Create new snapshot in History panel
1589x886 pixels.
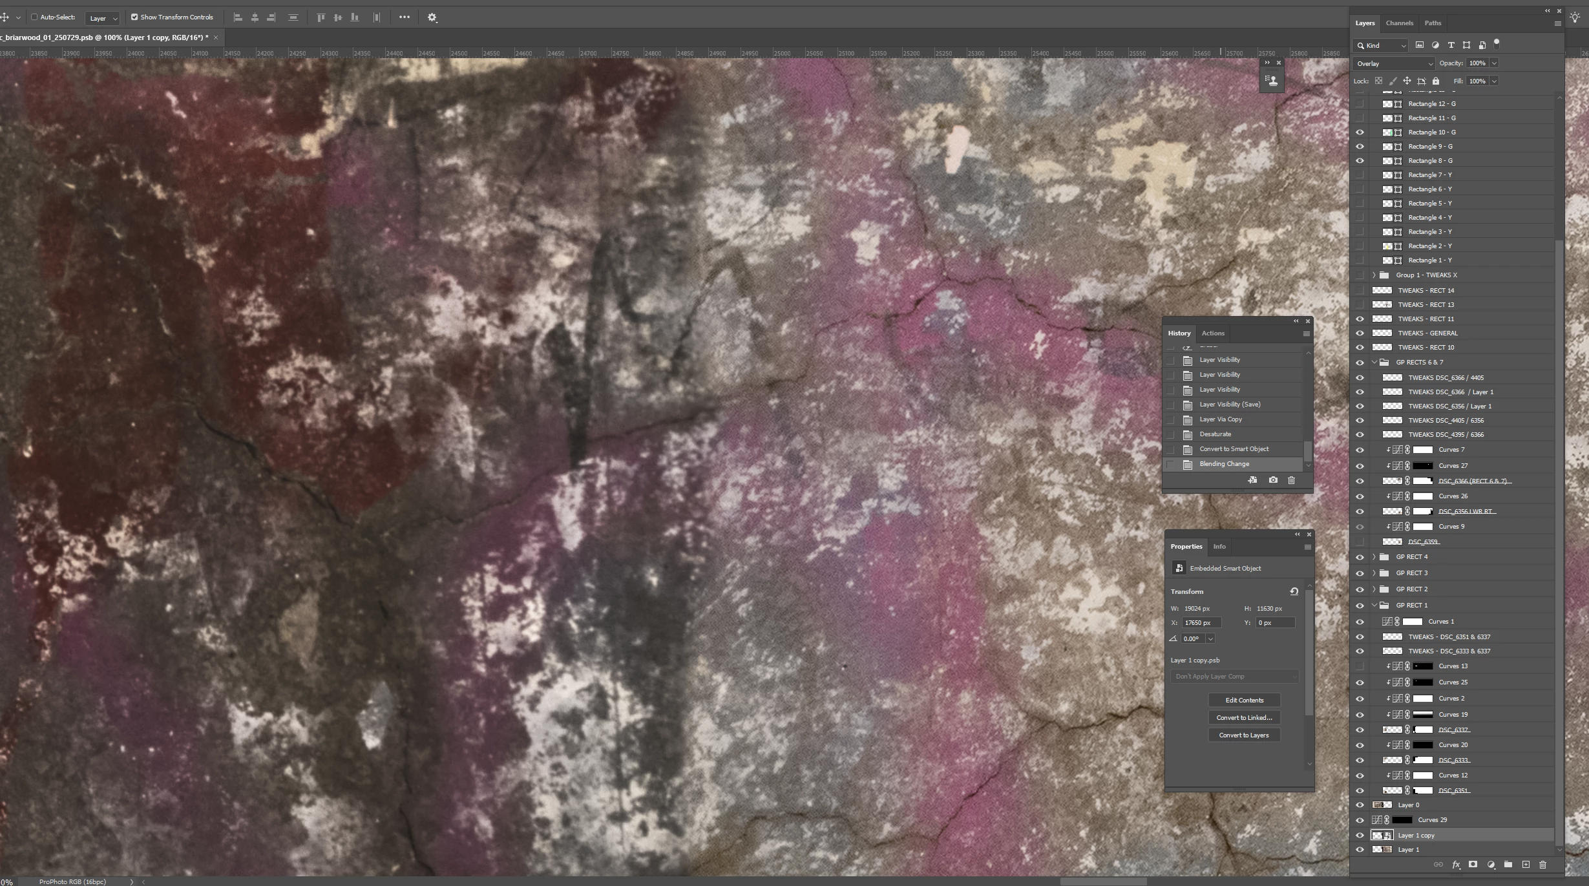tap(1272, 480)
